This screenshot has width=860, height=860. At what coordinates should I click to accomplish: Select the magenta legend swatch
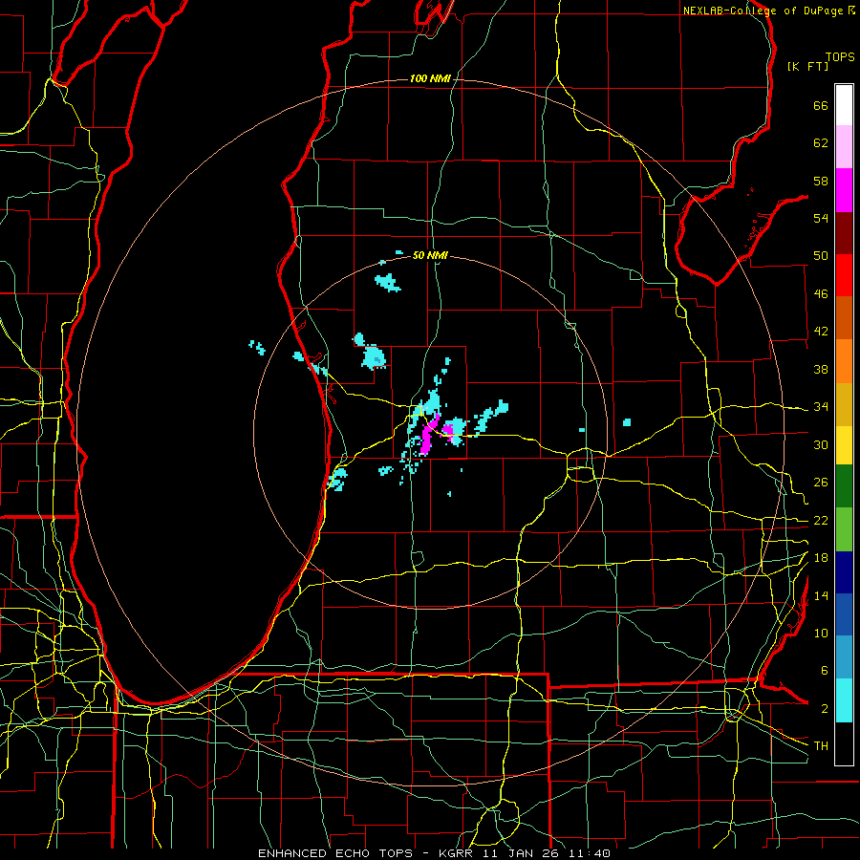[x=844, y=190]
